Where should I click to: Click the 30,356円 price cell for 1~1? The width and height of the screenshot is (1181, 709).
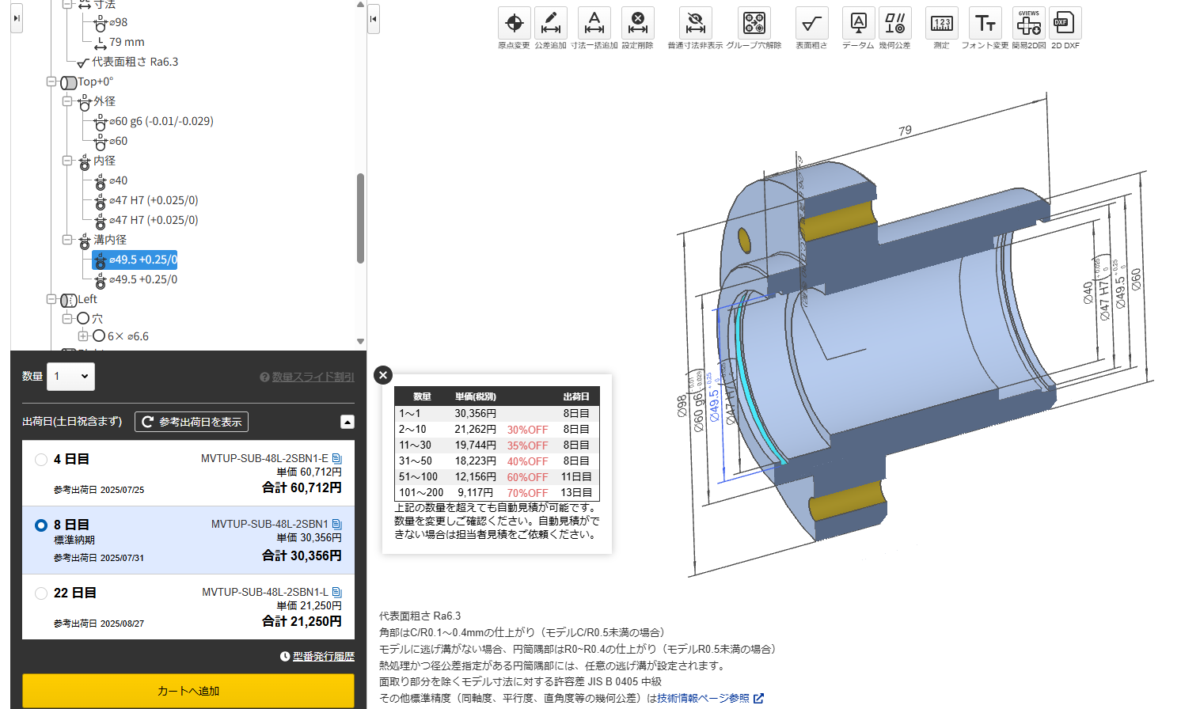pos(475,413)
